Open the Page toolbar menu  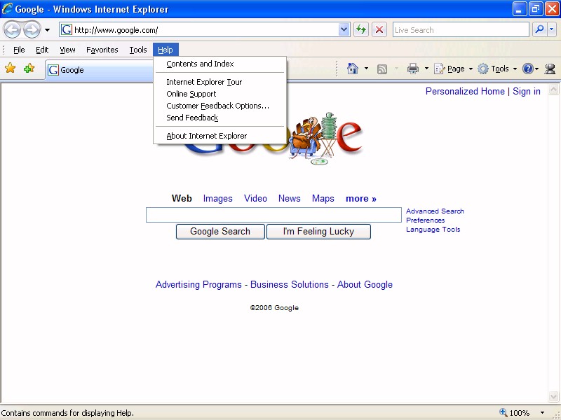coord(453,69)
